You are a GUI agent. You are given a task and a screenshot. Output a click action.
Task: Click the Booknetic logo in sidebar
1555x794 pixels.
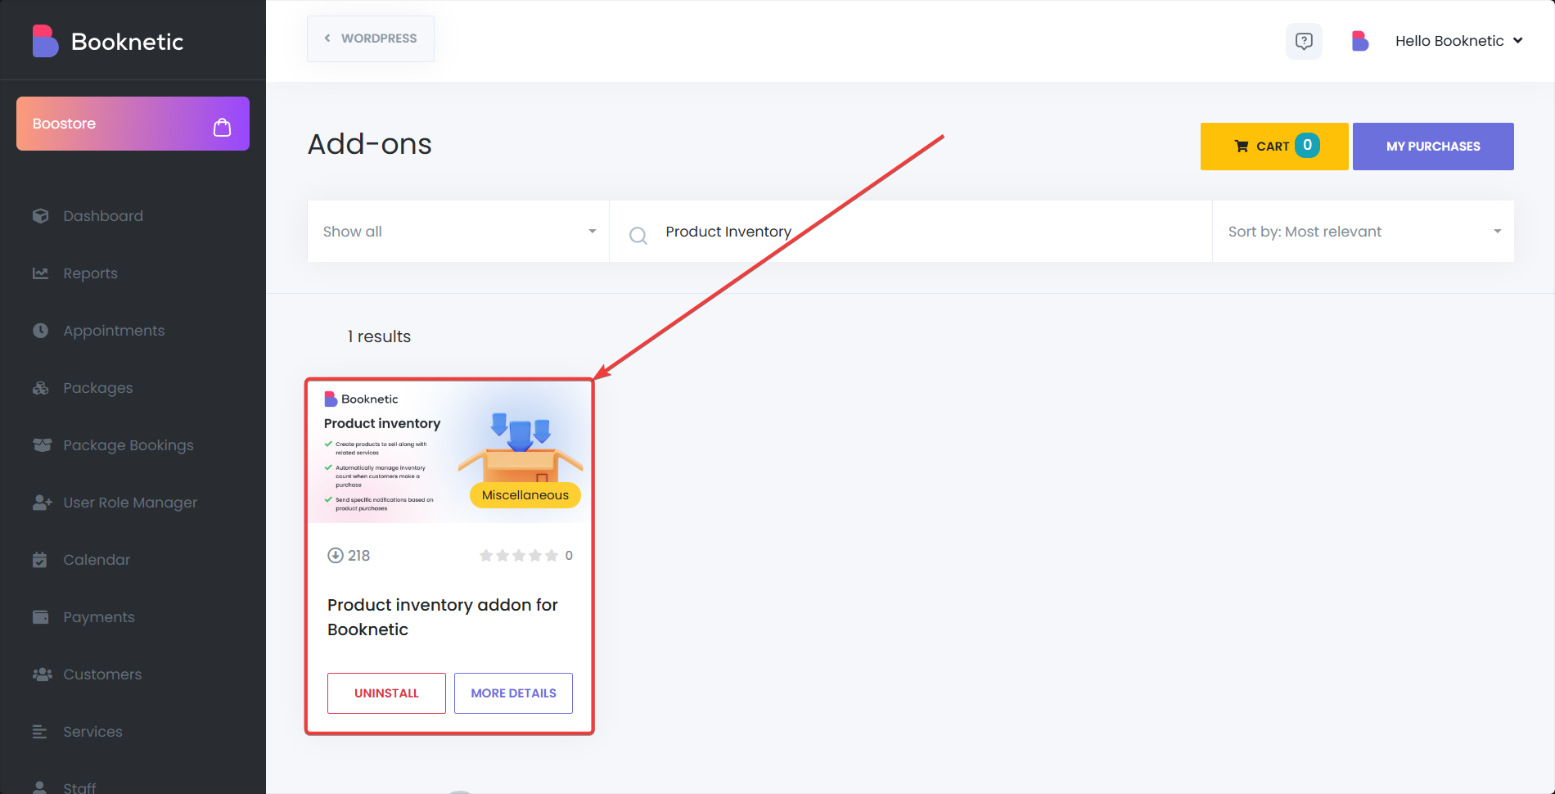108,41
